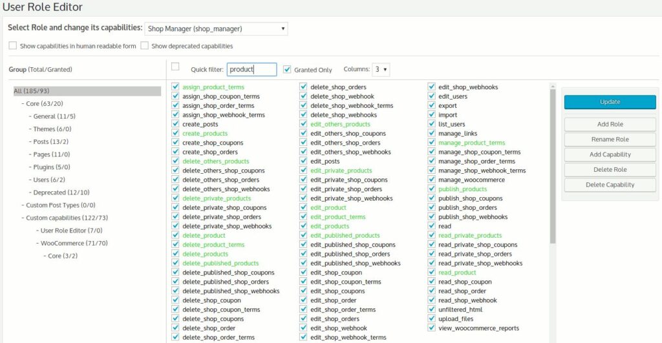Open the Columns count dropdown

coord(381,69)
